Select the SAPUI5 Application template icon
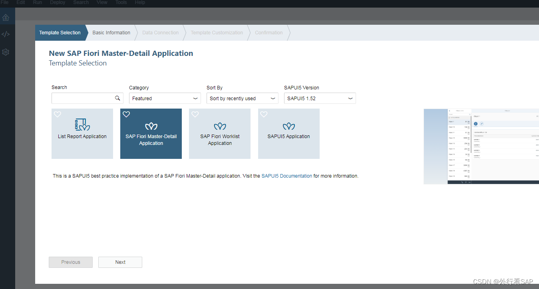This screenshot has height=289, width=539. pos(288,126)
